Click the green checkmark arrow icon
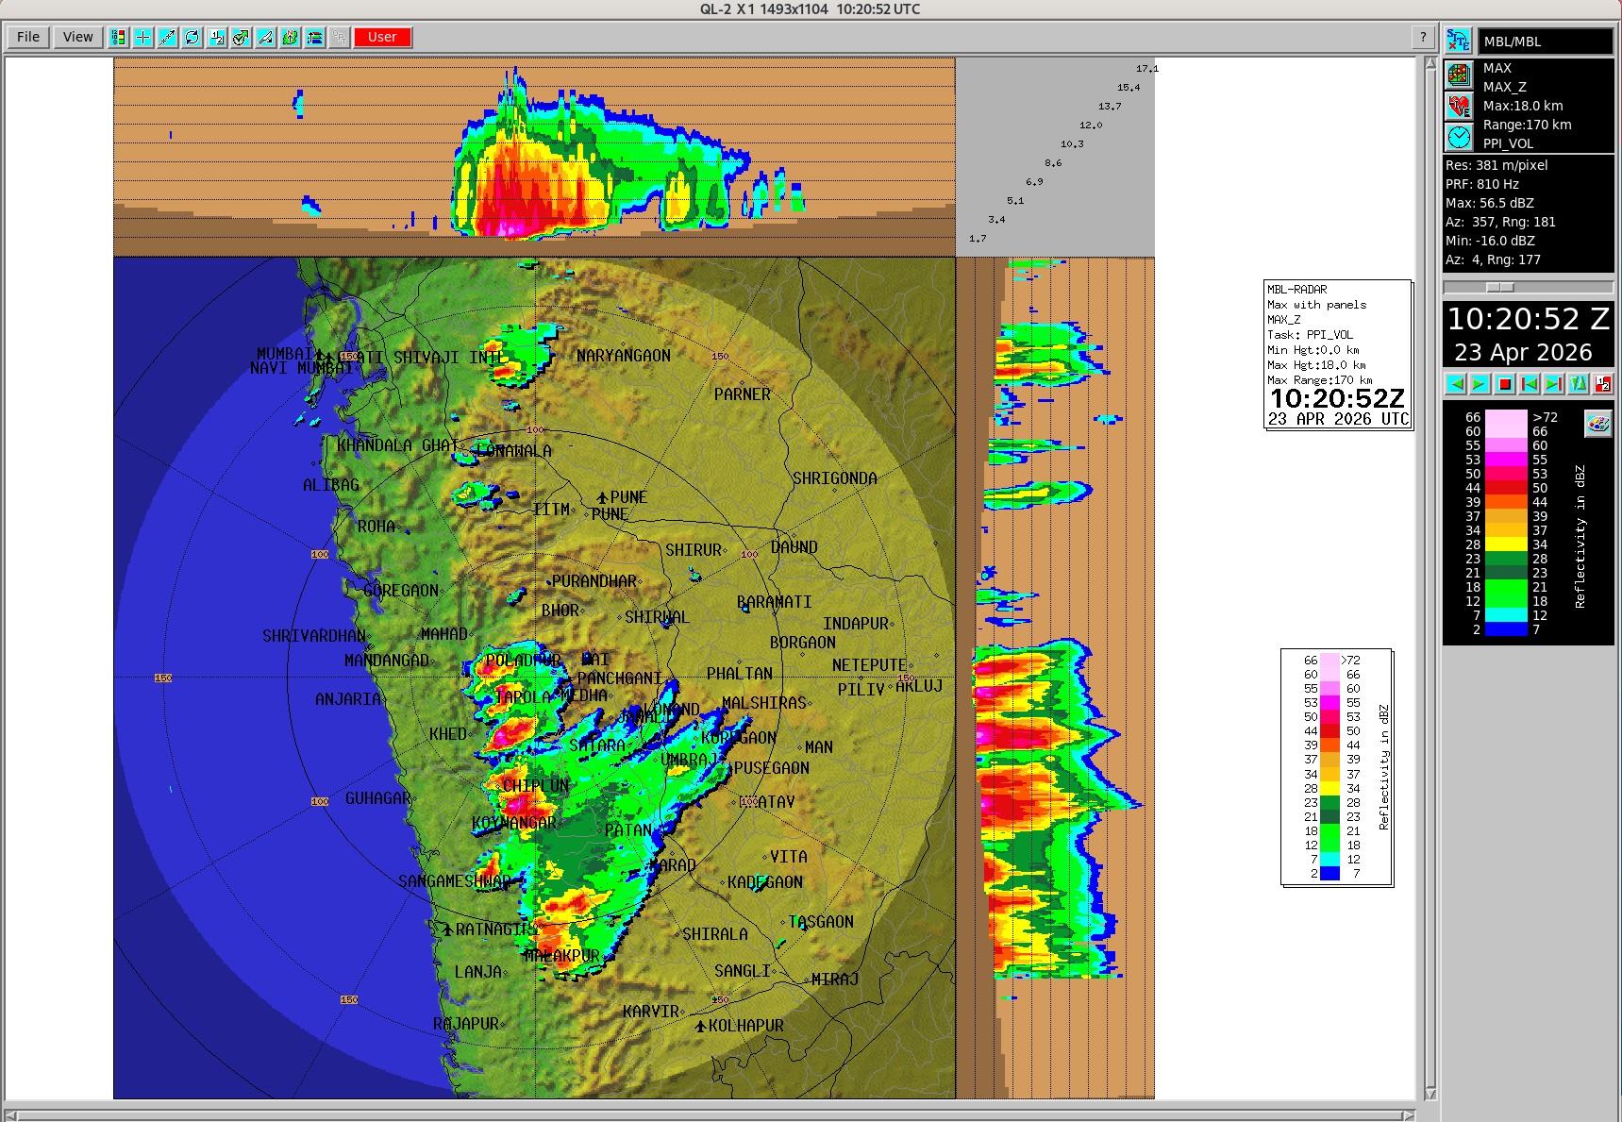 point(241,37)
